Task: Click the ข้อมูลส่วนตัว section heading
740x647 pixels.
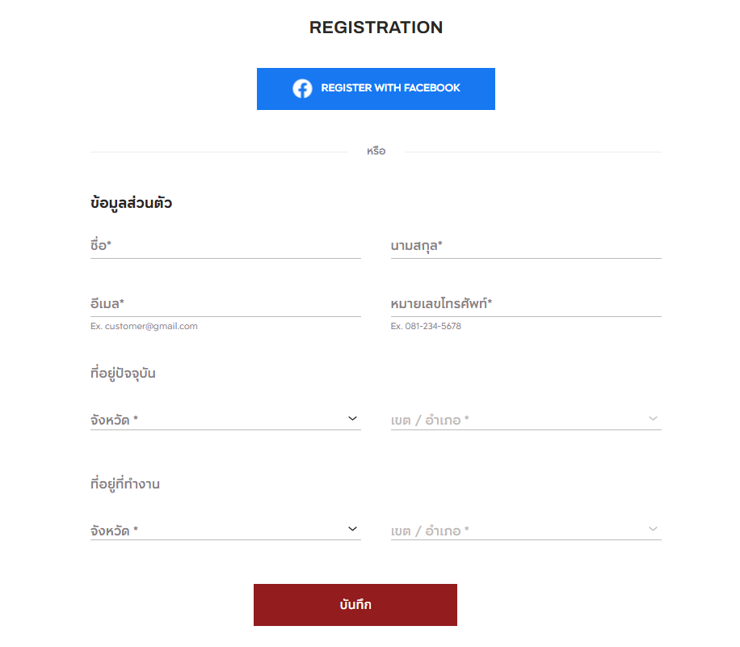Action: (131, 203)
